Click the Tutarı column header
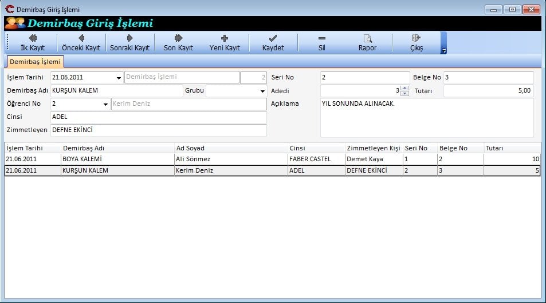This screenshot has height=303, width=546. tap(511, 148)
